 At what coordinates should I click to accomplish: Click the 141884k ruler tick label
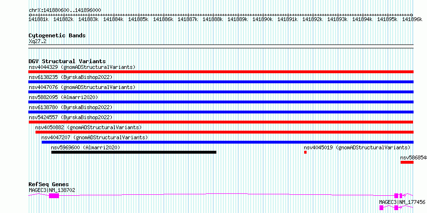(113, 19)
